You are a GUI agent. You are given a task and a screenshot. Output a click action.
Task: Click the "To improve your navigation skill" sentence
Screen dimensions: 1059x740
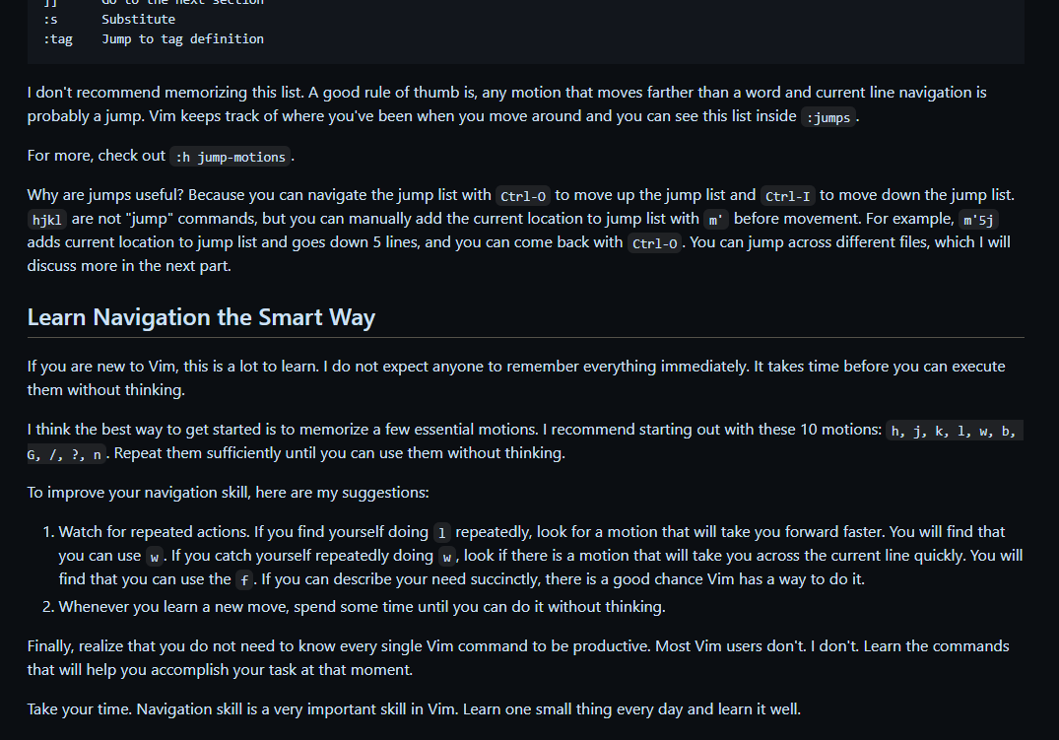(x=228, y=492)
